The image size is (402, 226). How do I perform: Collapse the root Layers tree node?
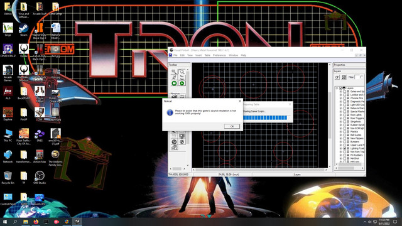pyautogui.click(x=337, y=88)
